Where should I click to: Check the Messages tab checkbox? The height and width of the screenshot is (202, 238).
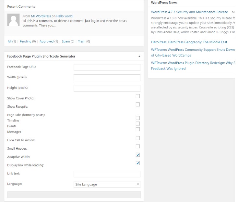(138, 129)
